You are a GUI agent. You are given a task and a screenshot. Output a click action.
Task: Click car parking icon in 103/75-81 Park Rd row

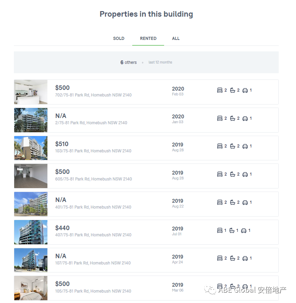coord(245,146)
